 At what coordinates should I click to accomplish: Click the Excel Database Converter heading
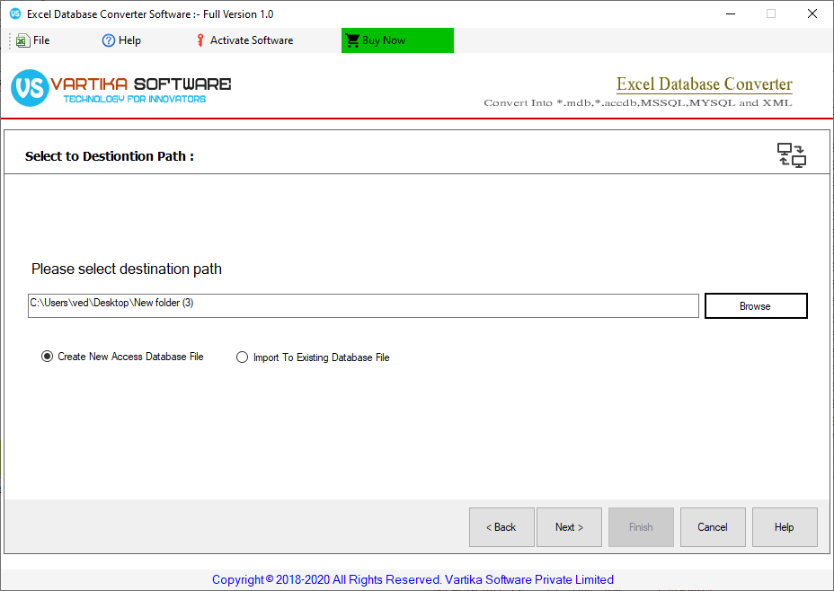coord(705,84)
